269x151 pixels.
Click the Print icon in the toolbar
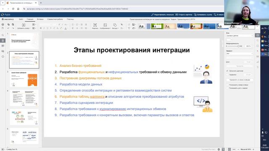tap(3, 25)
